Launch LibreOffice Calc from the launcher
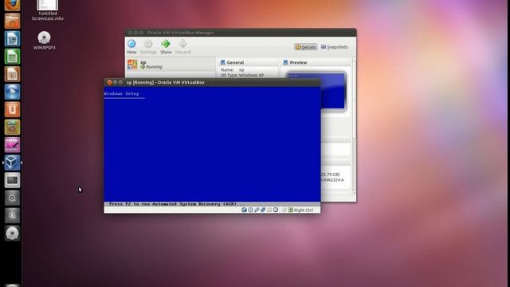The image size is (510, 287). 13,57
